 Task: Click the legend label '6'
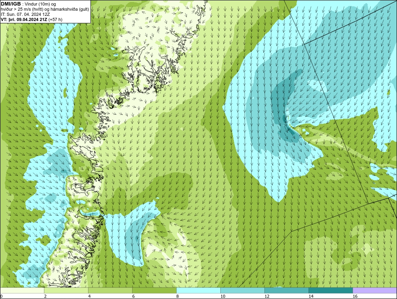[x=133, y=297]
